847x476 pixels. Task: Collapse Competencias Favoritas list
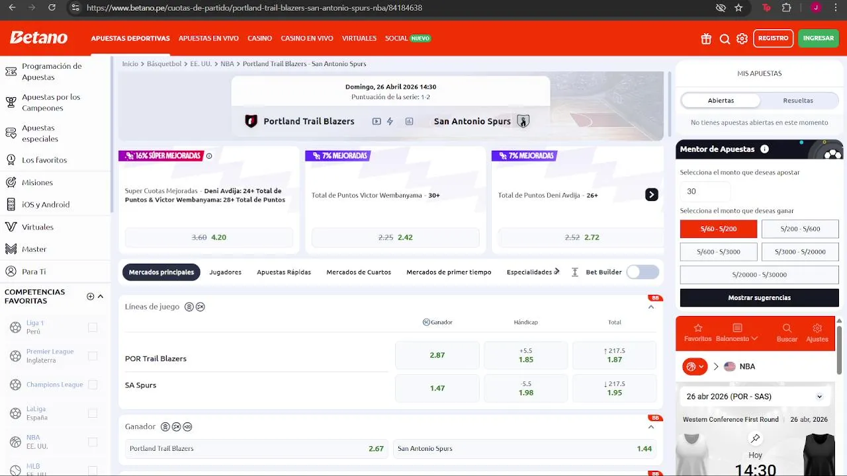[x=101, y=296]
